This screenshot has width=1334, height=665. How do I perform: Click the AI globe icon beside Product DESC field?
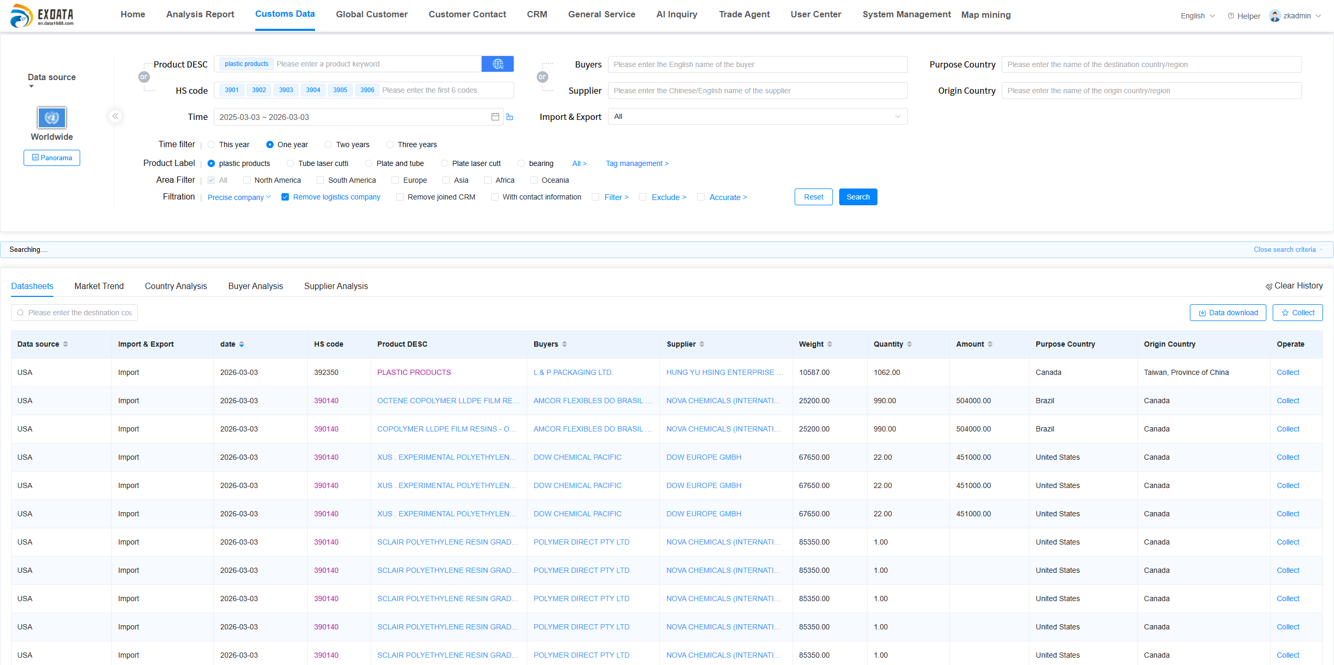[497, 63]
